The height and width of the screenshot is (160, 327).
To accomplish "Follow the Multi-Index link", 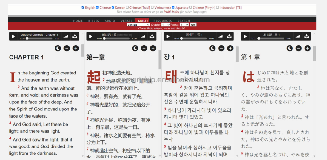I will [172, 12].
